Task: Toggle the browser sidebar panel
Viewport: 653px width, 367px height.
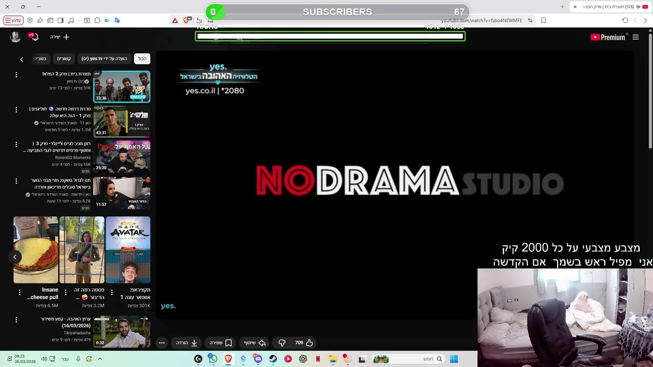Action: tap(60, 20)
